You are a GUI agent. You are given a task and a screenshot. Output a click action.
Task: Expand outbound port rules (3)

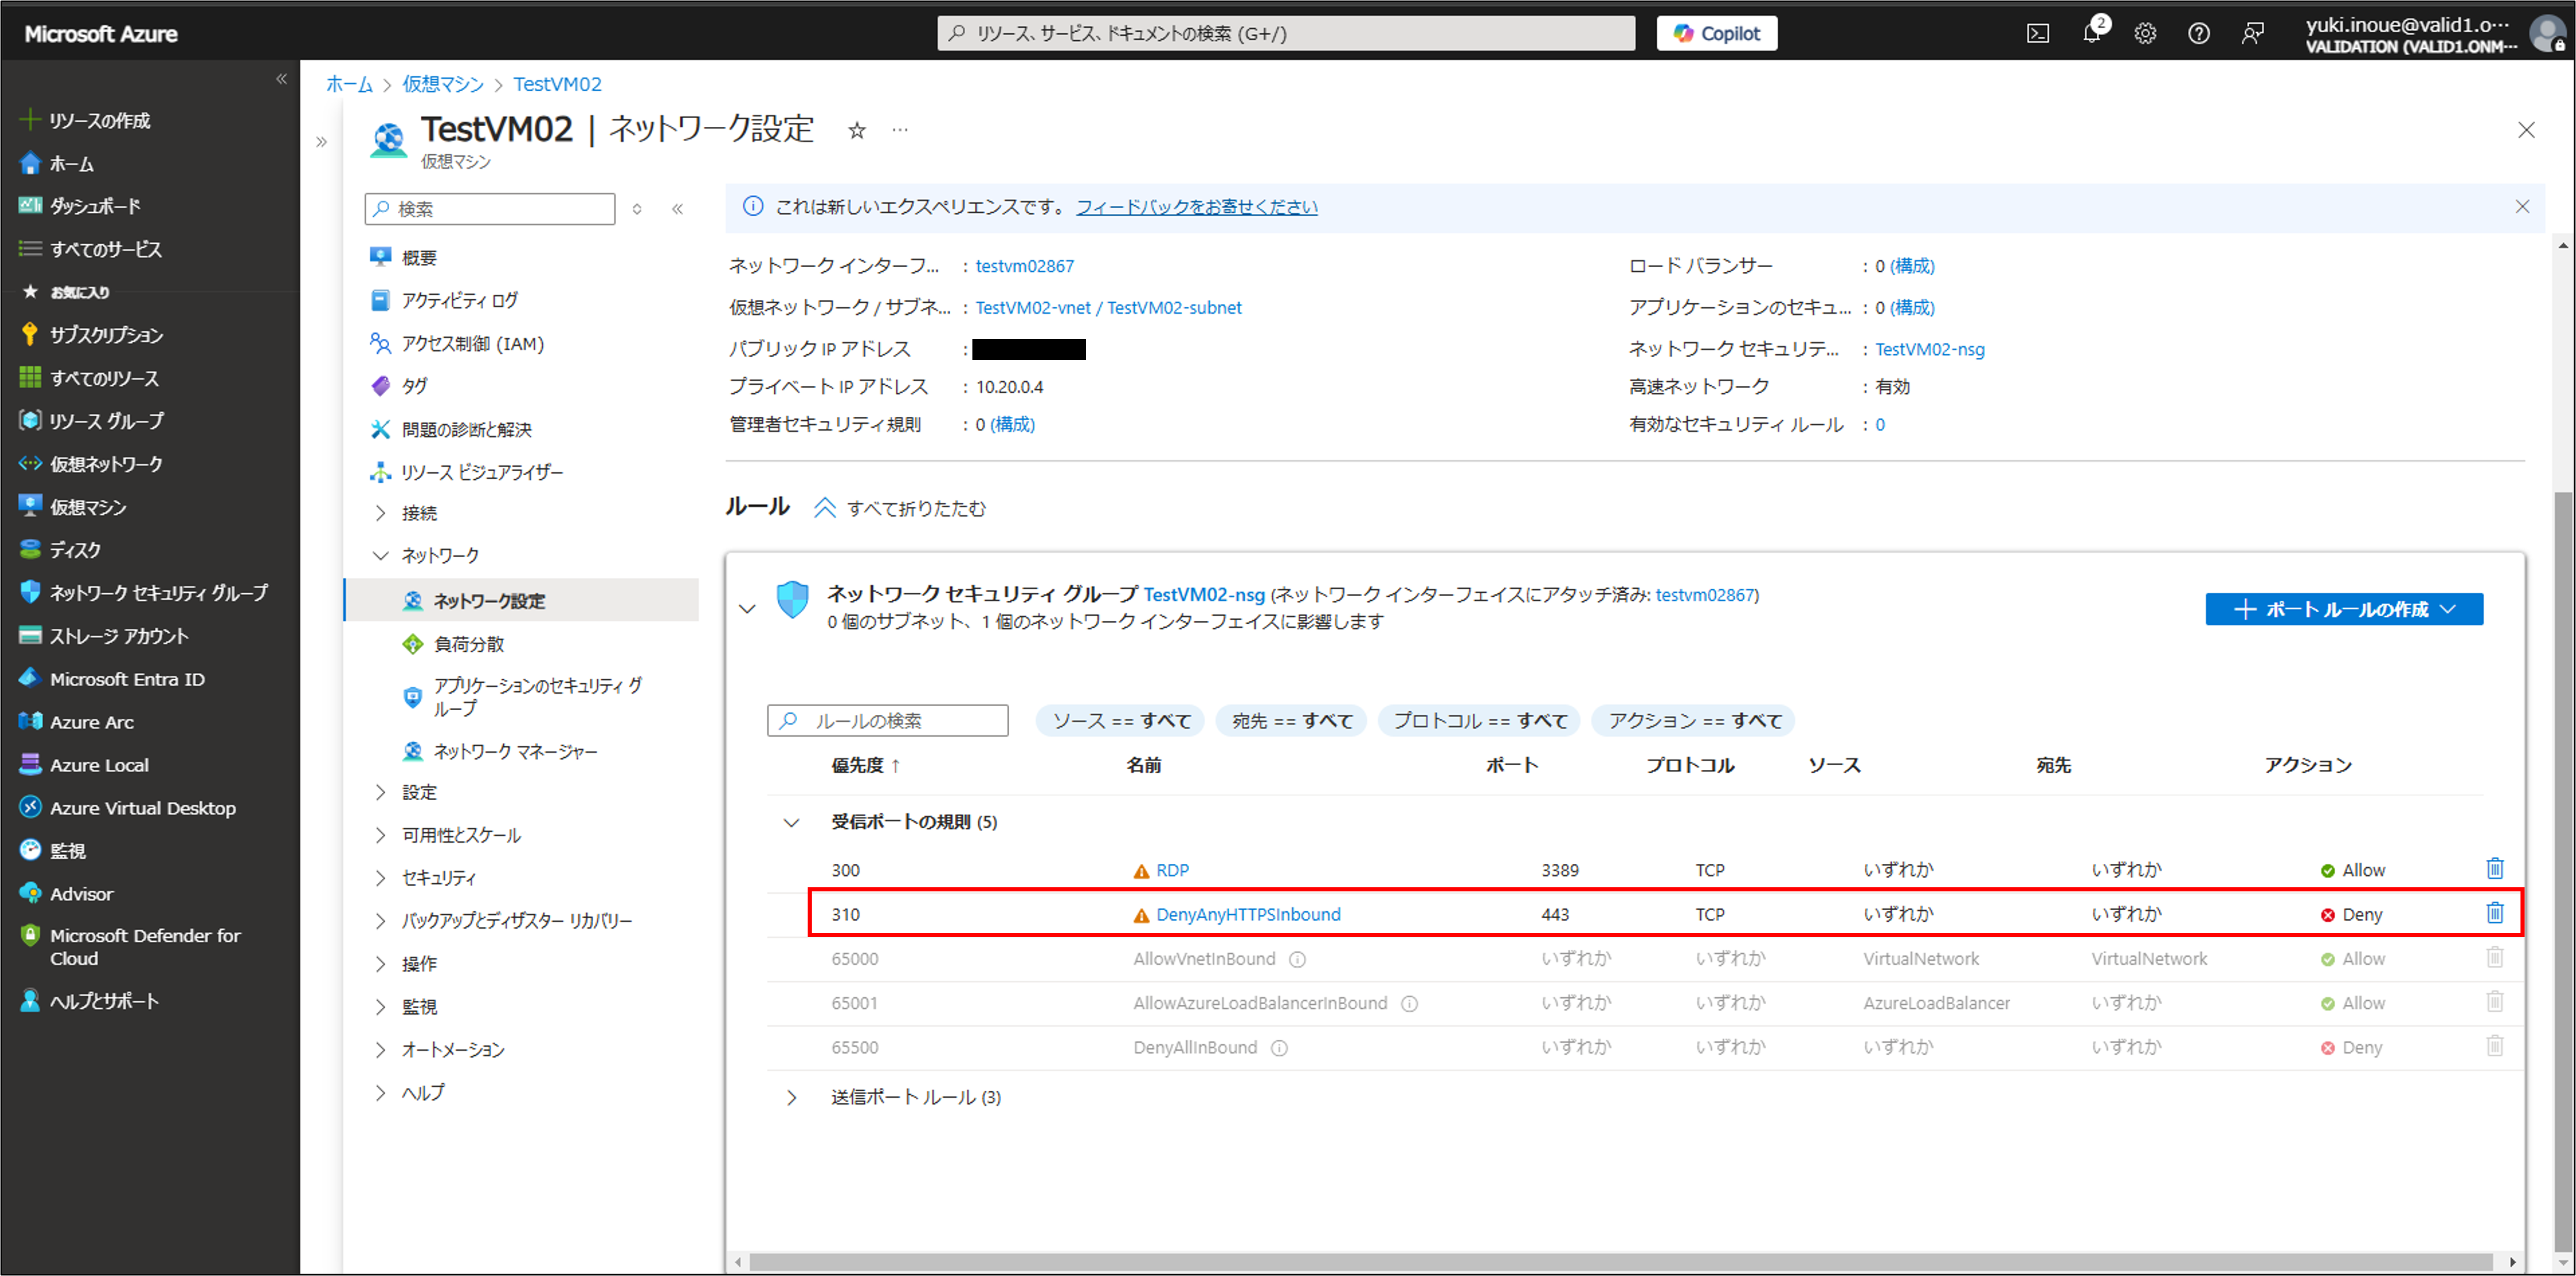click(791, 1097)
